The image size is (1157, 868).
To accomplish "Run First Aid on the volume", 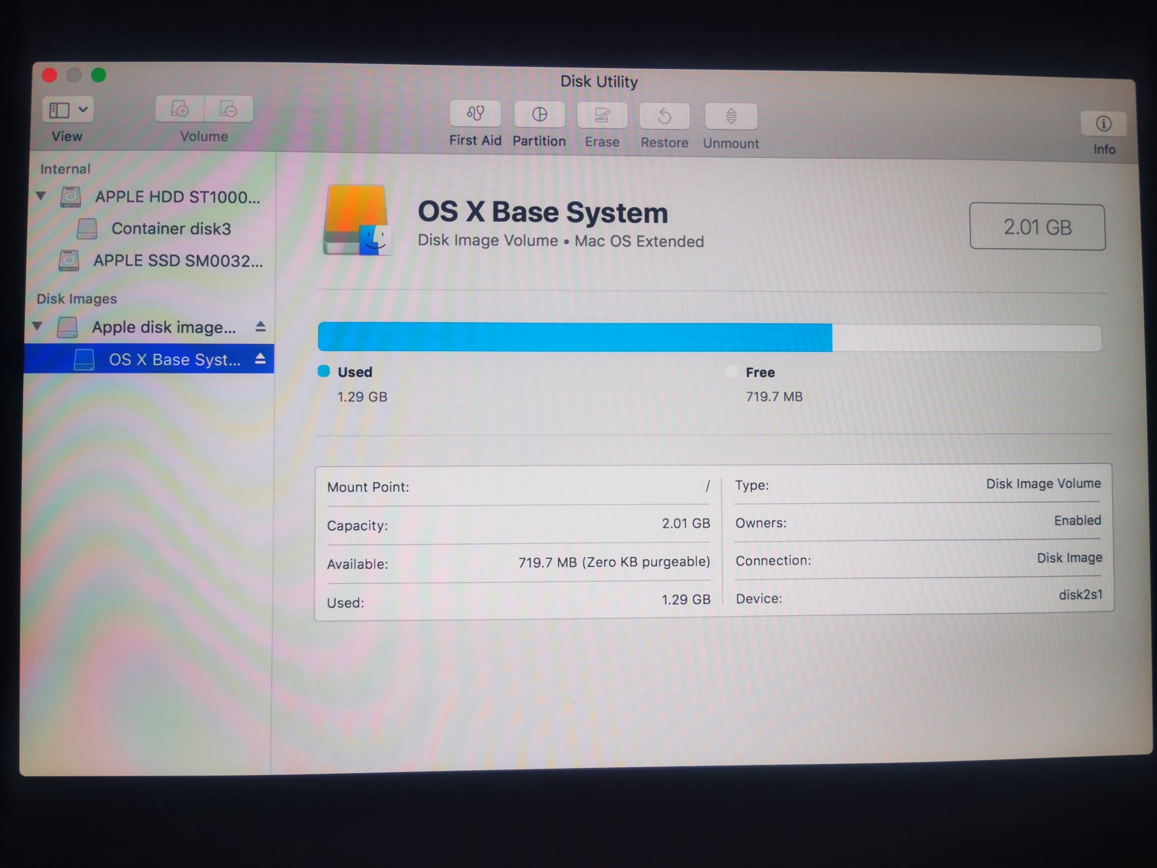I will click(476, 113).
